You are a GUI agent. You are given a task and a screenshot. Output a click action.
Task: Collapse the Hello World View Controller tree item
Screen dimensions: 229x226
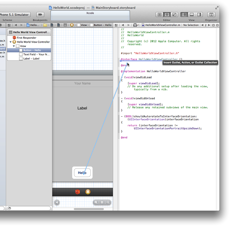pyautogui.click(x=11, y=42)
